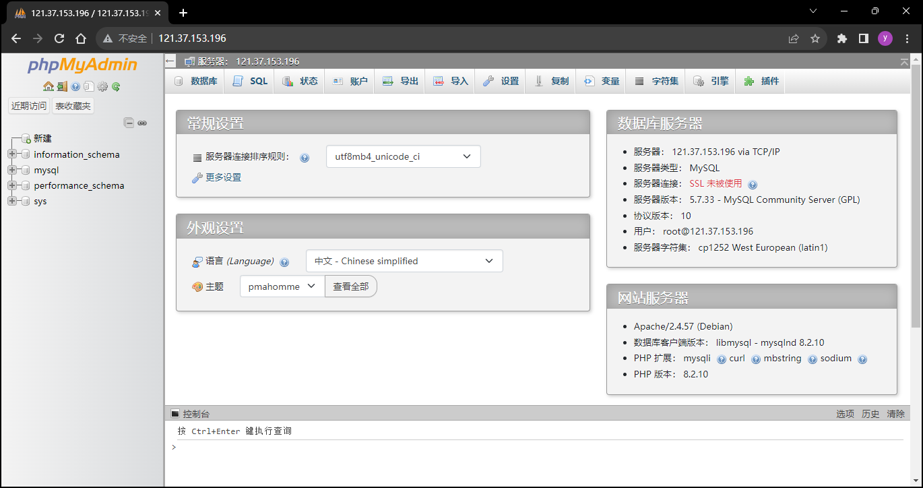The width and height of the screenshot is (923, 488).
Task: Open MySQL documentation pages icon in sidebar
Action: point(88,86)
